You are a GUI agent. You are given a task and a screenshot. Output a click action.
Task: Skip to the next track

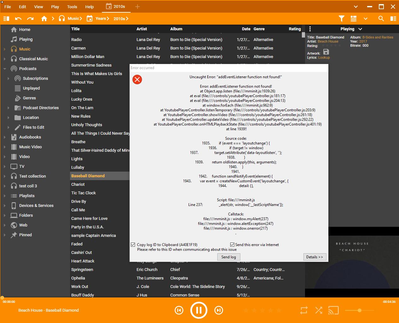click(x=219, y=310)
